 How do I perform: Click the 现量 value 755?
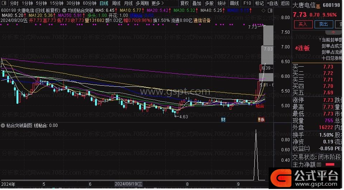(329, 121)
